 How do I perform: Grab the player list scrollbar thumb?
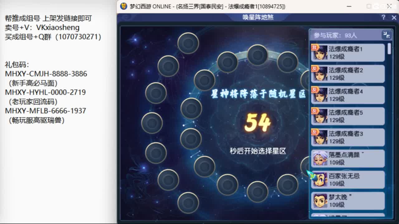(x=389, y=49)
